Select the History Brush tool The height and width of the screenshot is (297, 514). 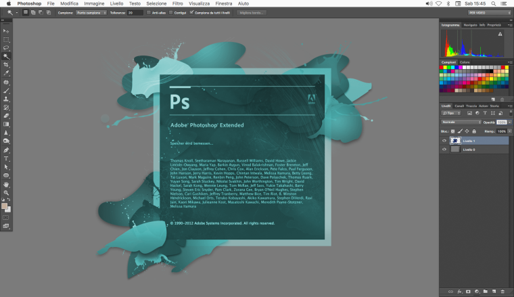point(6,108)
